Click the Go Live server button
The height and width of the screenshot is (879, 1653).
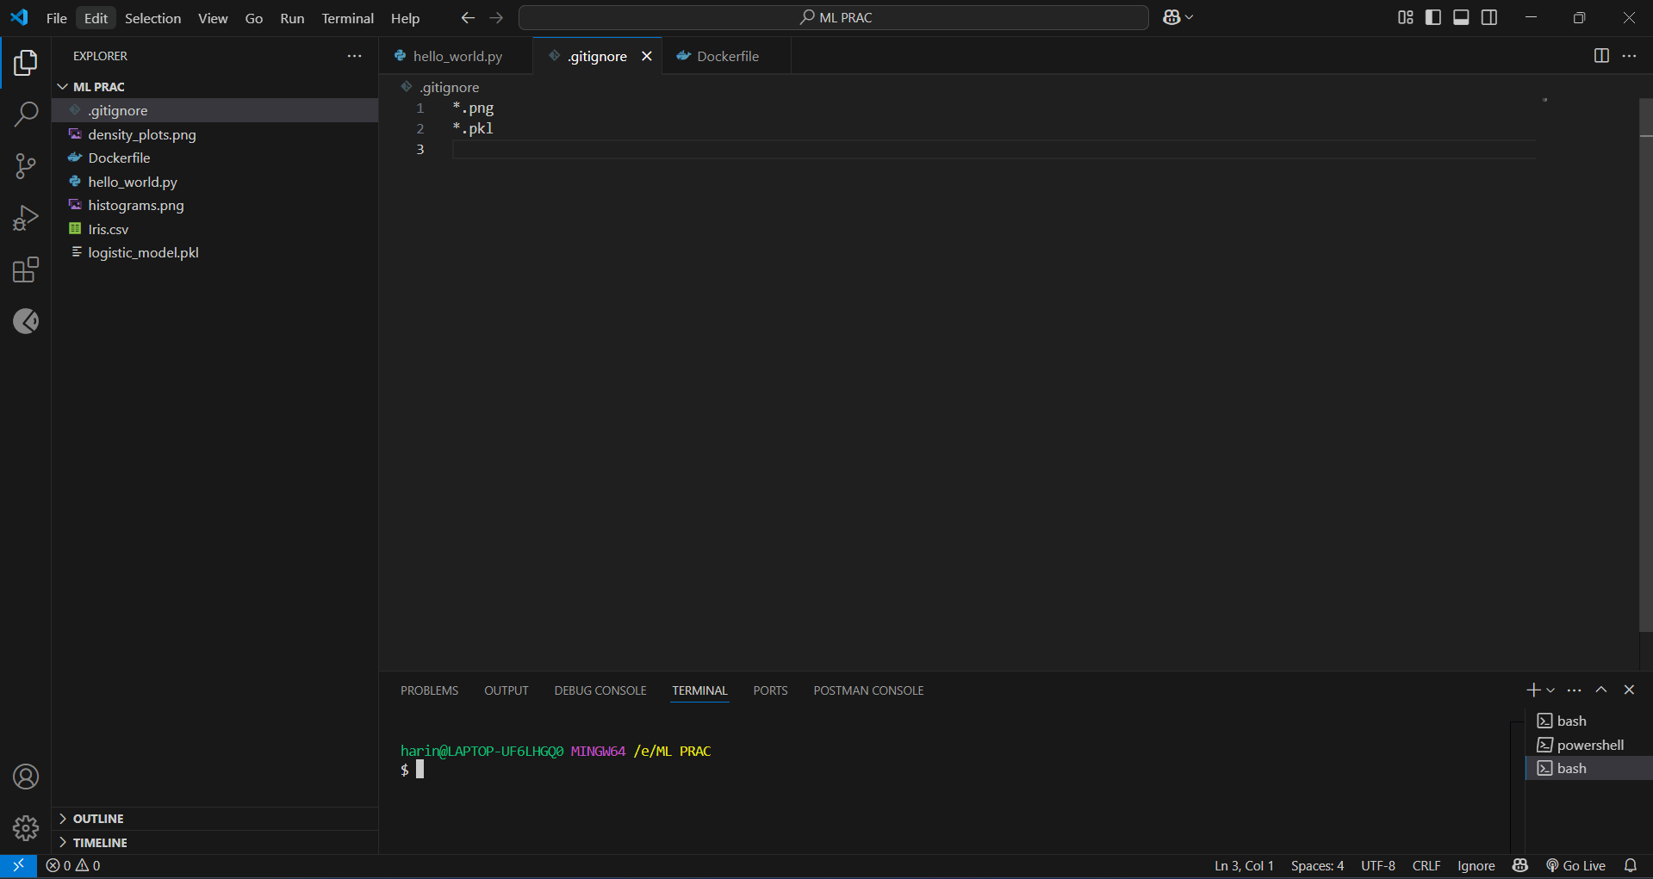tap(1575, 865)
